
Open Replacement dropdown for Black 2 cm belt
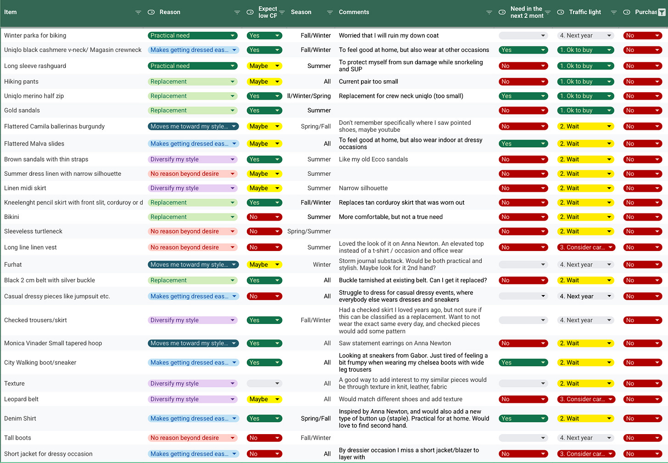[x=193, y=280]
